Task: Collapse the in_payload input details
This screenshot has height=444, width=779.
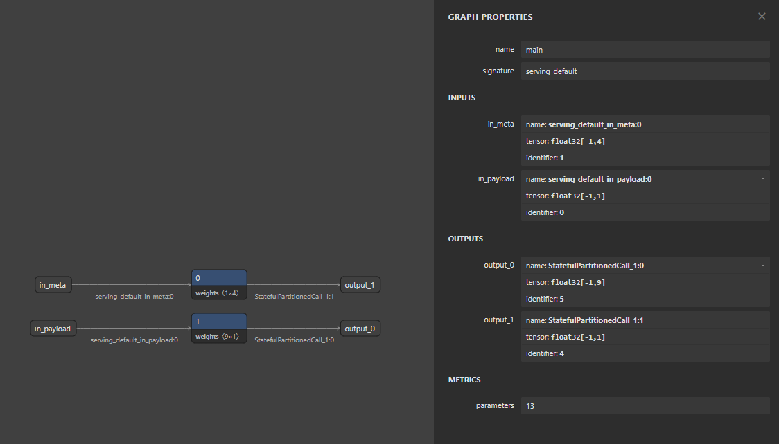Action: pyautogui.click(x=762, y=179)
